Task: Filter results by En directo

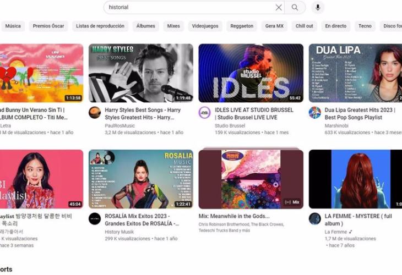Action: [335, 26]
